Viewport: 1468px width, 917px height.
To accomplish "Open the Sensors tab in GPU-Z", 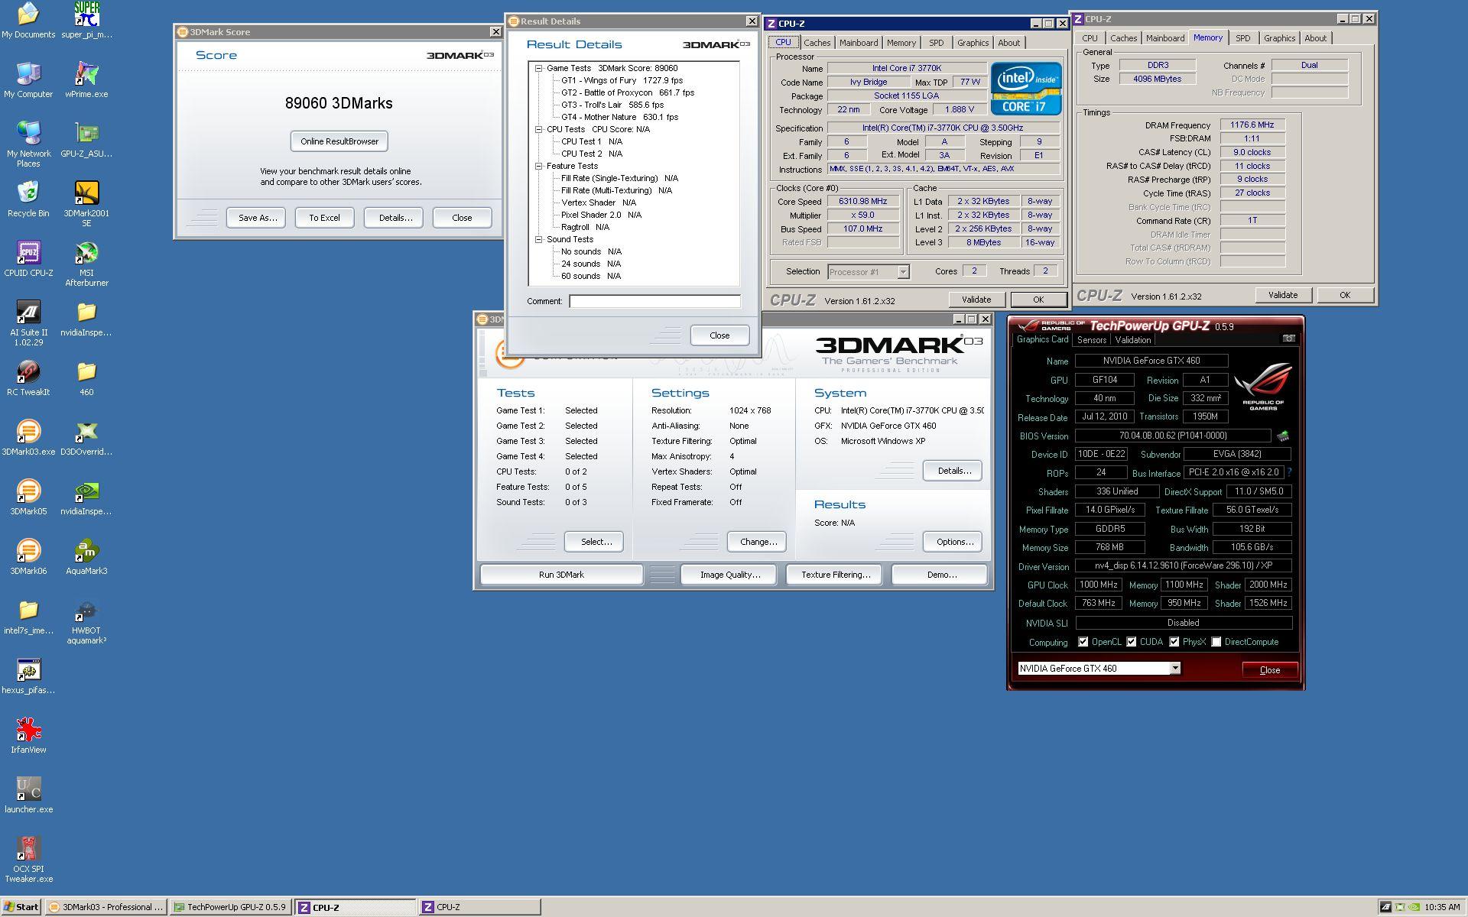I will [x=1091, y=340].
